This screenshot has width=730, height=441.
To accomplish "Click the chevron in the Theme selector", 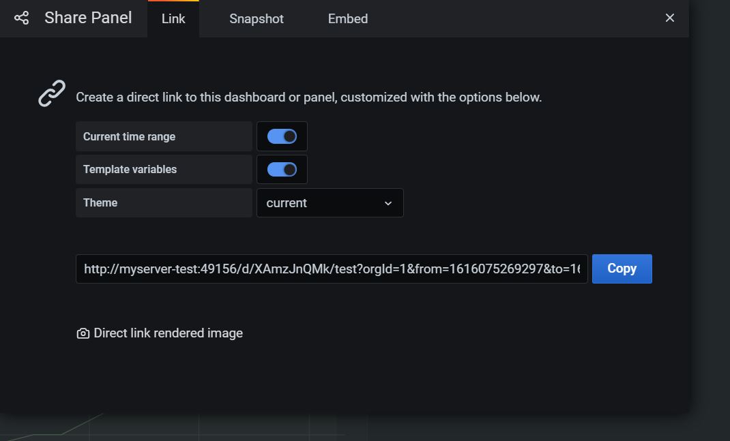I will [388, 203].
